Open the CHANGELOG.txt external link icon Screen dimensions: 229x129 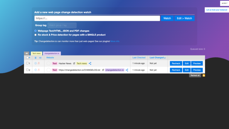103,70
